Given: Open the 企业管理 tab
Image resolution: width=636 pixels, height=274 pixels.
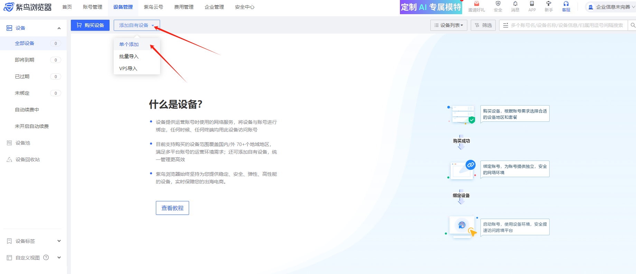Looking at the screenshot, I should (x=214, y=7).
